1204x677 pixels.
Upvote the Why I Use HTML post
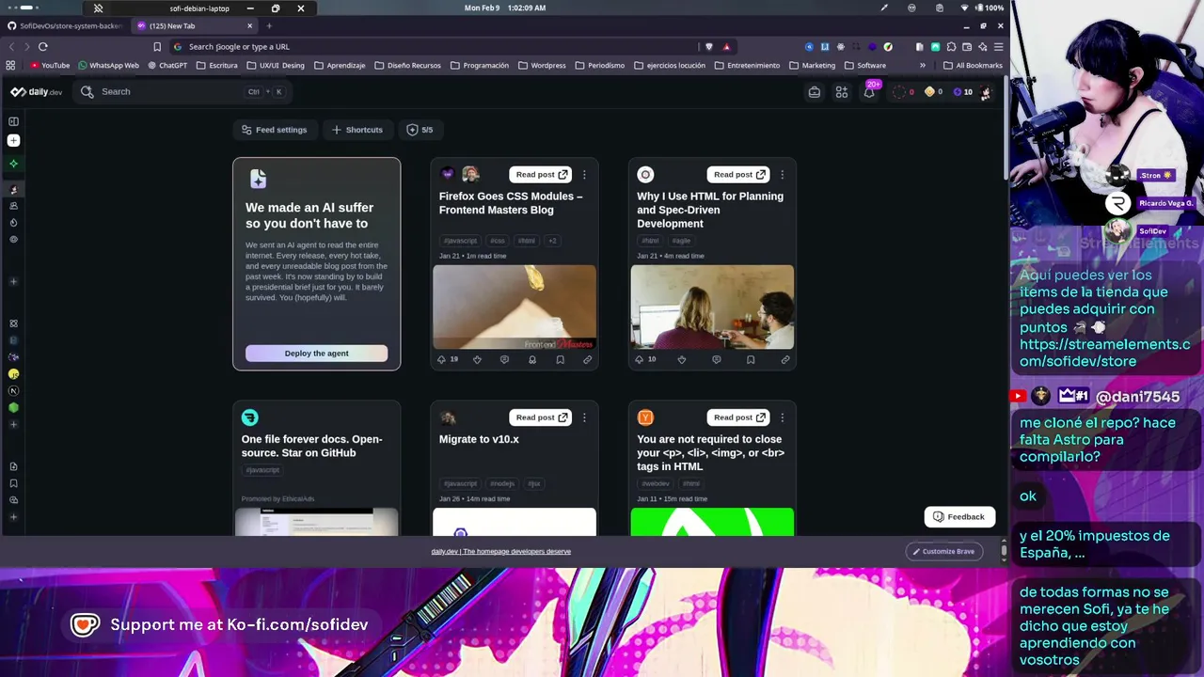pyautogui.click(x=640, y=359)
